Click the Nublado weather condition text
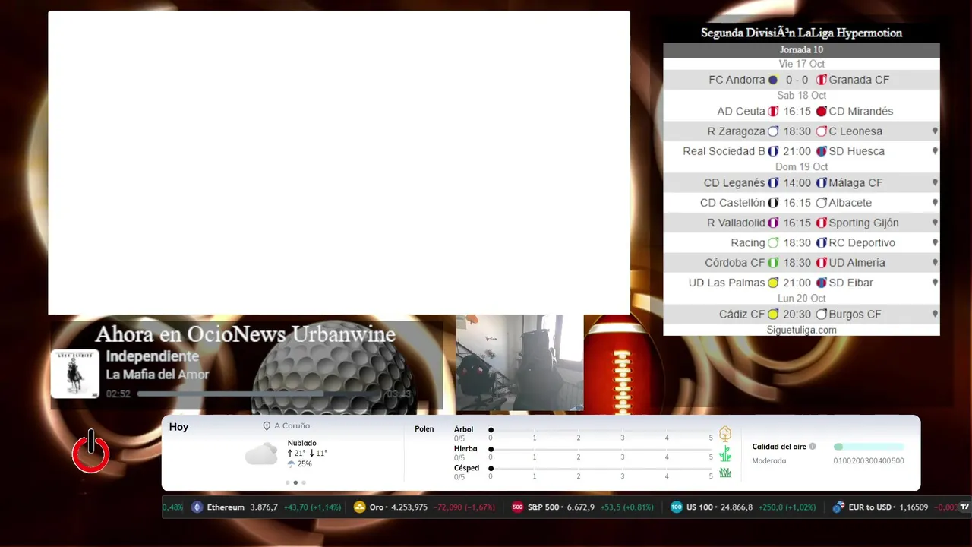This screenshot has width=972, height=547. click(302, 443)
